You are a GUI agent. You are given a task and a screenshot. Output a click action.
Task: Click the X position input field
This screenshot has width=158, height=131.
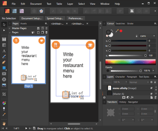[x=128, y=109]
